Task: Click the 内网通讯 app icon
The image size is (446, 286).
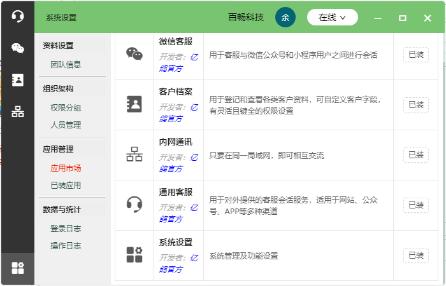Action: point(134,154)
